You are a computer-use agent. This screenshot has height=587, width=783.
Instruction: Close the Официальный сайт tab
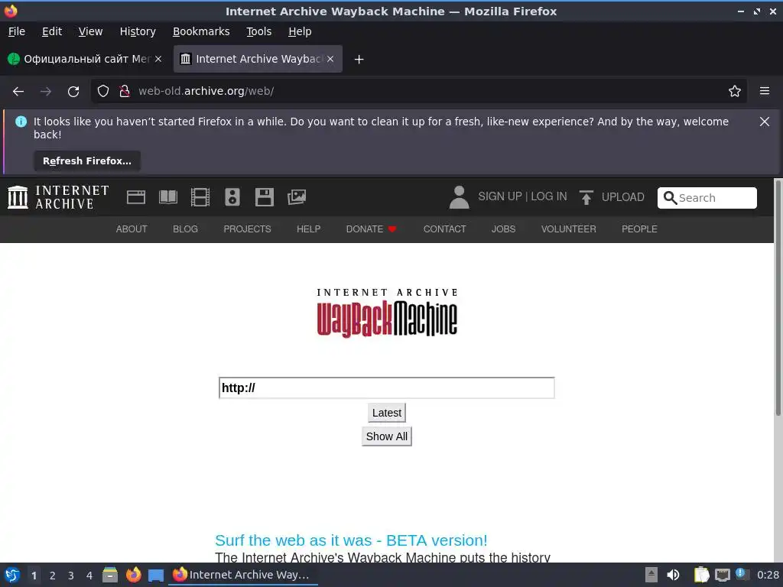pos(158,59)
